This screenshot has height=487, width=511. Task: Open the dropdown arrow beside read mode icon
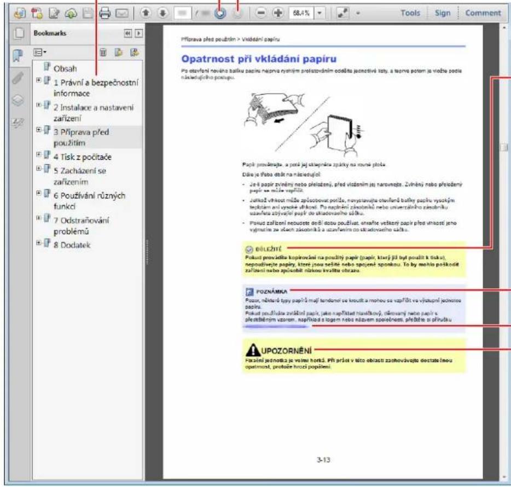(x=358, y=13)
